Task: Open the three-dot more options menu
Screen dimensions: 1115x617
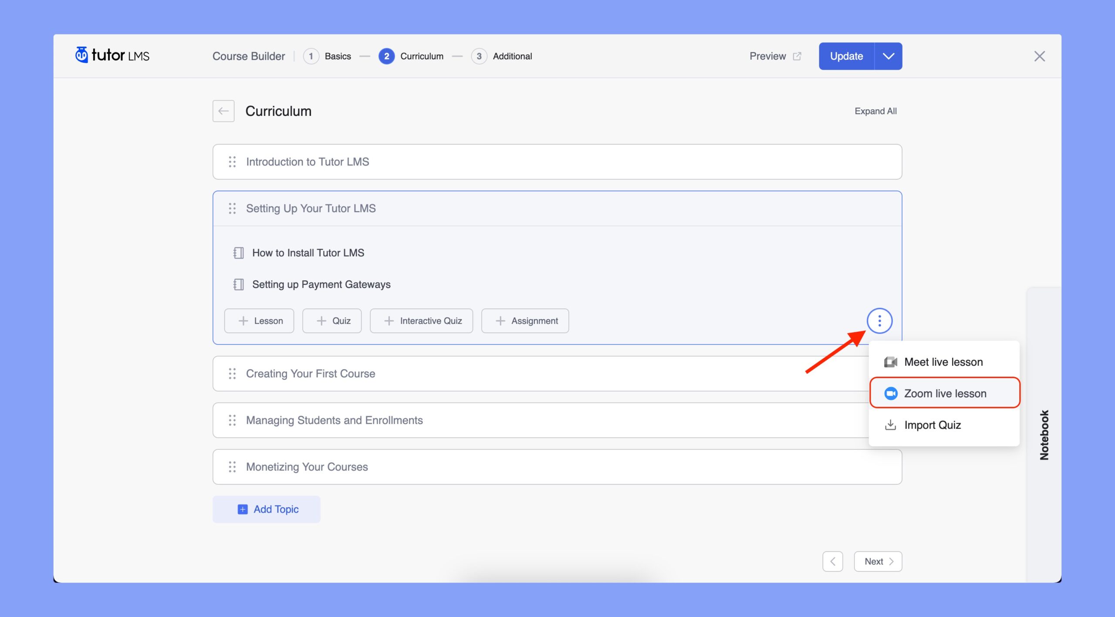Action: coord(879,321)
